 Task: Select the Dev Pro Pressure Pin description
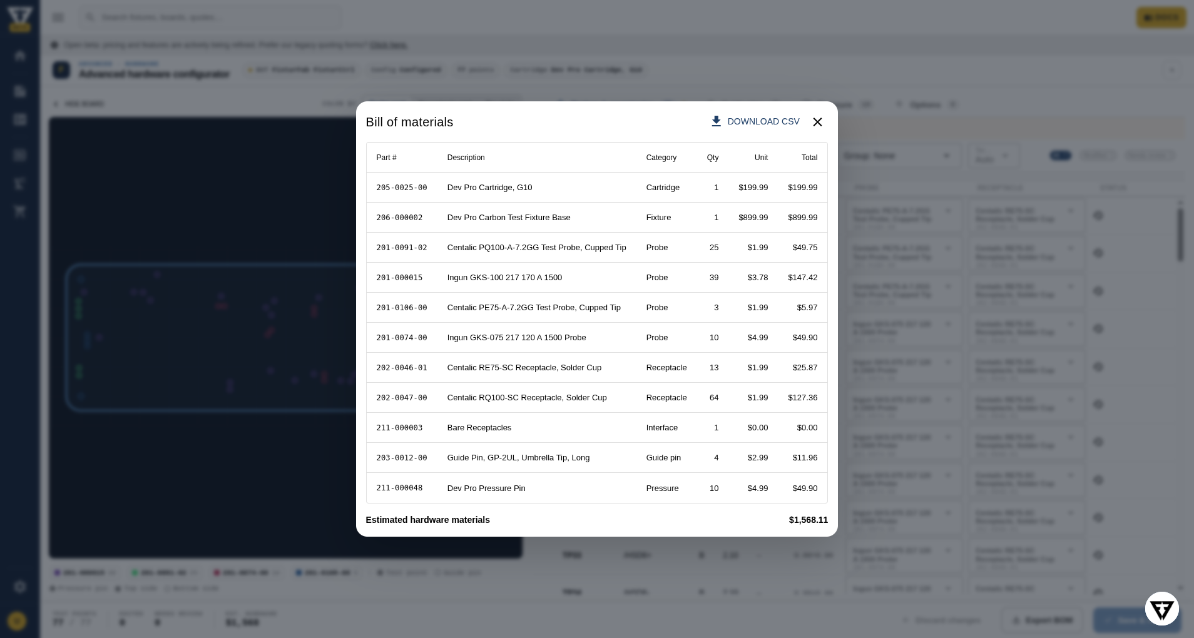coord(486,489)
